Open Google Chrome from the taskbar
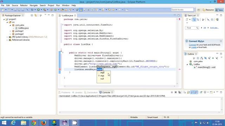Screen dimensions: 225x126 click(34, 123)
